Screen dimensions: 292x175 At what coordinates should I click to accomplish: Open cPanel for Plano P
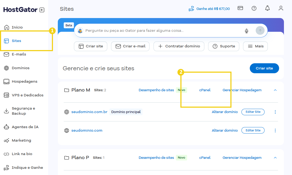coord(205,158)
